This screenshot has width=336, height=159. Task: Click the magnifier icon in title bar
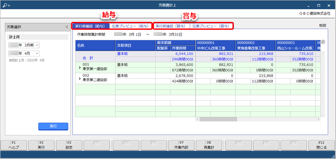[6, 5]
